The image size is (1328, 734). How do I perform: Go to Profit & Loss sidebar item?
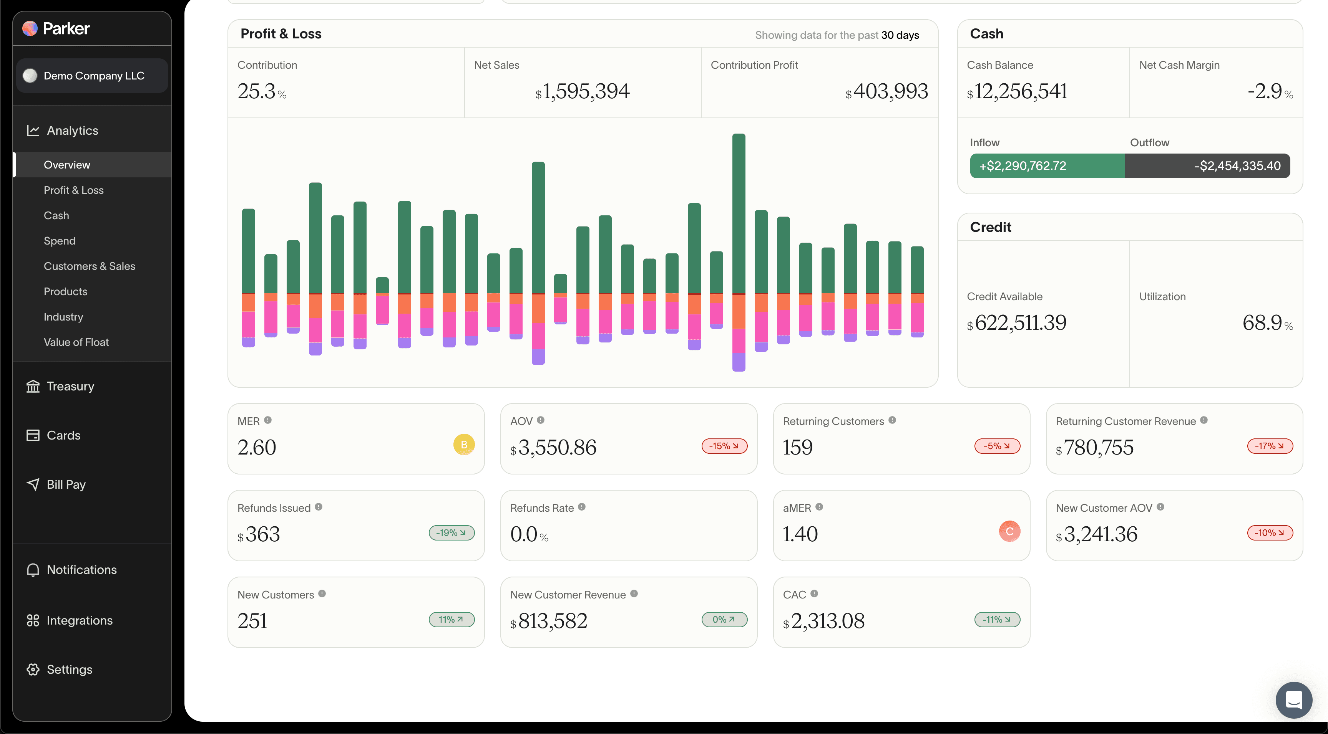point(74,190)
